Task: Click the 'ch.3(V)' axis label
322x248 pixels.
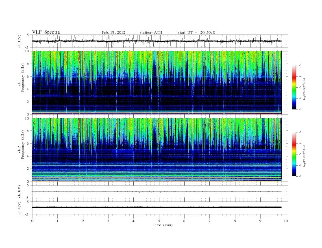Action: (x=20, y=192)
